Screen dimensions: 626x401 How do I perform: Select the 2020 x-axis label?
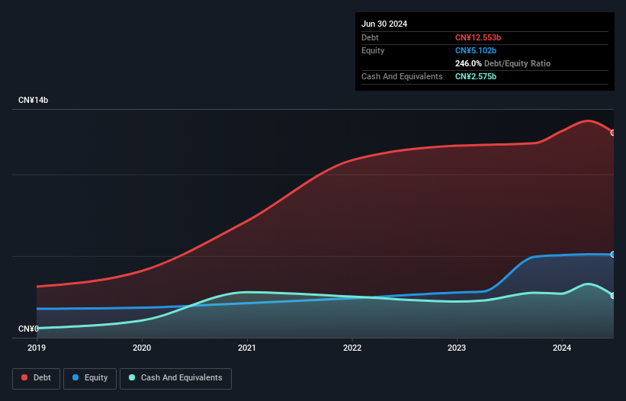click(x=142, y=348)
